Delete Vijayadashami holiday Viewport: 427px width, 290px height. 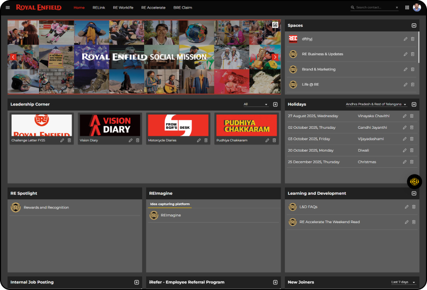[412, 139]
